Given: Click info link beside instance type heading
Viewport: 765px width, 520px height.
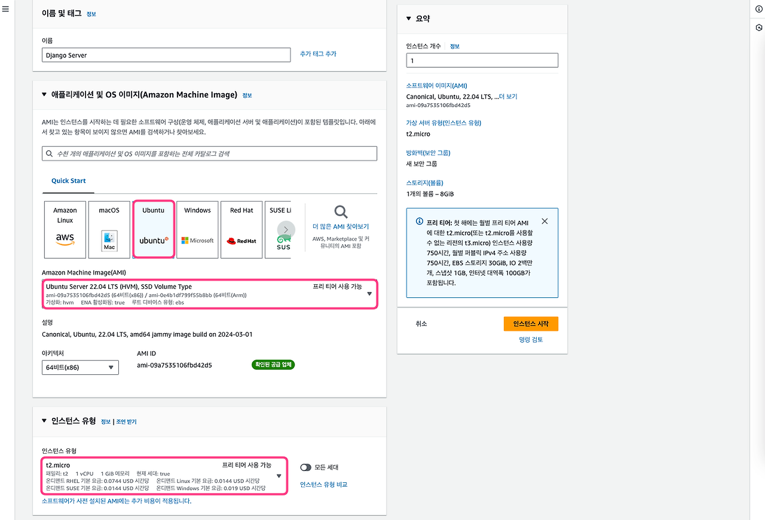Looking at the screenshot, I should coord(106,421).
